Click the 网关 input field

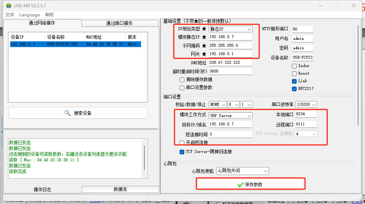[x=230, y=54]
